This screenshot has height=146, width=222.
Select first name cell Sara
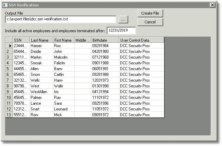tap(64, 103)
